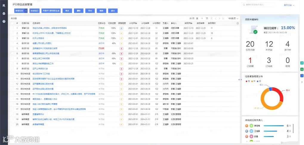Open the task name link in row 4

click(x=42, y=44)
